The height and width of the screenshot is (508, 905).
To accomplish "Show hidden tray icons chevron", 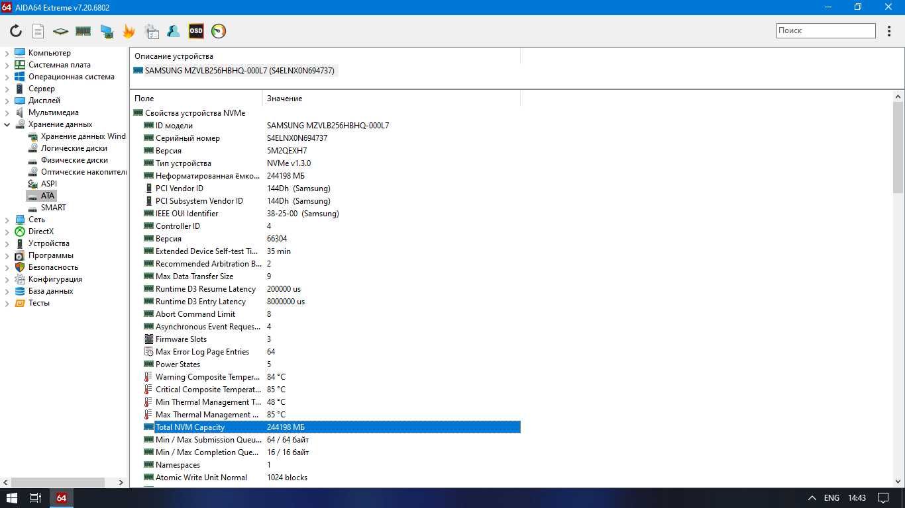I will point(812,498).
